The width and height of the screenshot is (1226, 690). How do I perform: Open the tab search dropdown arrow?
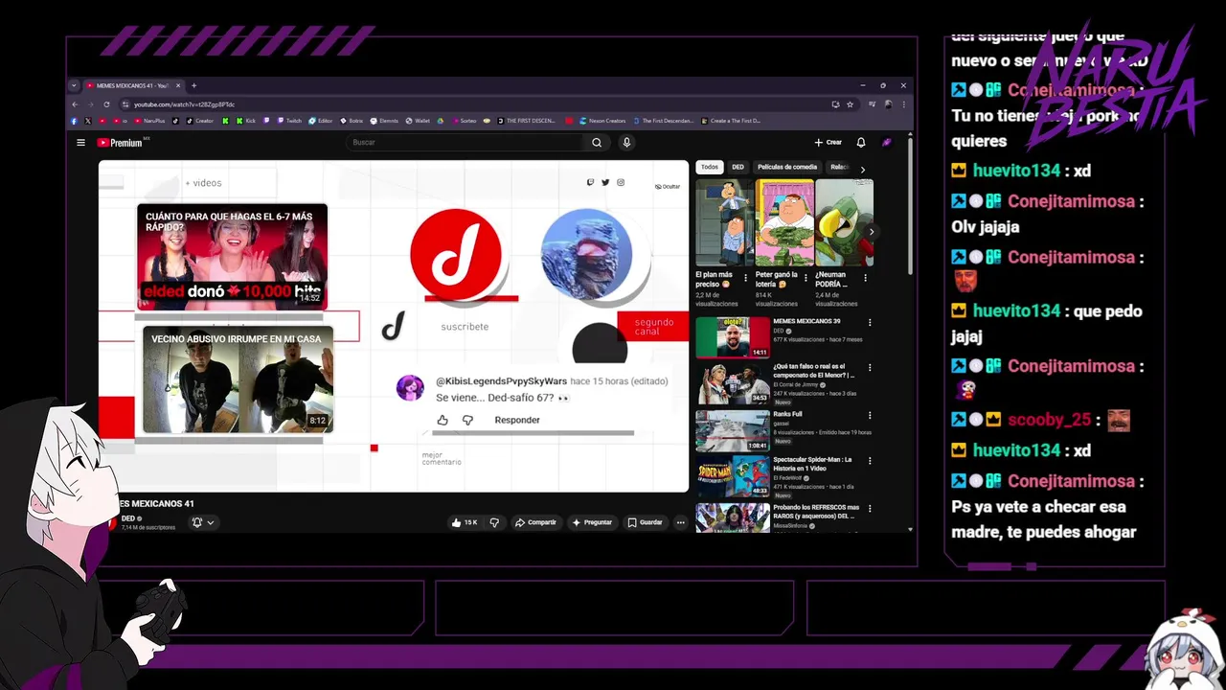coord(74,85)
